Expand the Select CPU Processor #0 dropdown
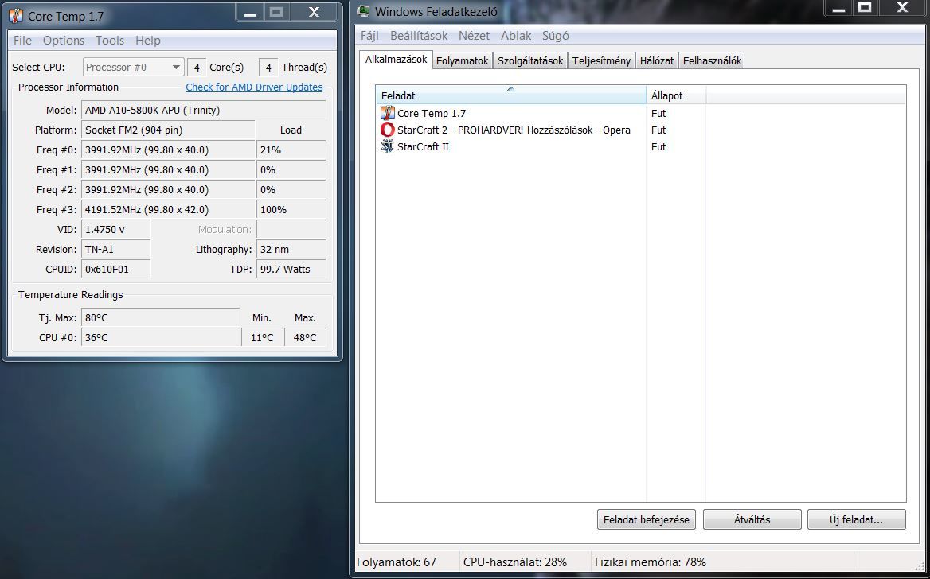 134,67
